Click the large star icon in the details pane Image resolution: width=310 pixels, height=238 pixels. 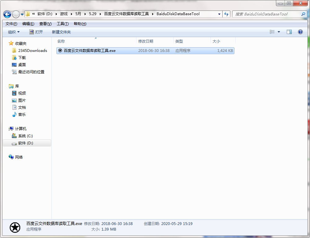tap(15, 227)
